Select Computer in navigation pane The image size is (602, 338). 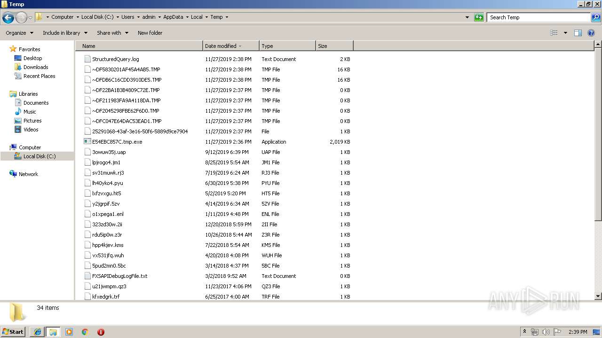30,147
